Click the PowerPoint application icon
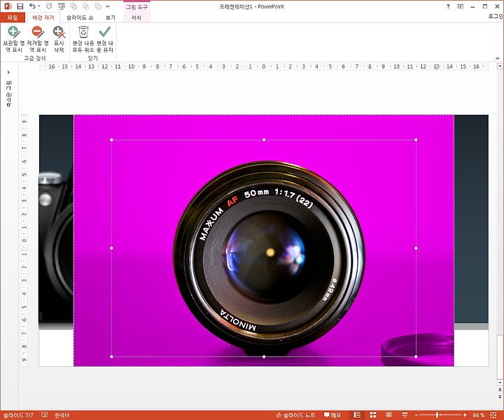The width and height of the screenshot is (504, 420). [x=8, y=6]
